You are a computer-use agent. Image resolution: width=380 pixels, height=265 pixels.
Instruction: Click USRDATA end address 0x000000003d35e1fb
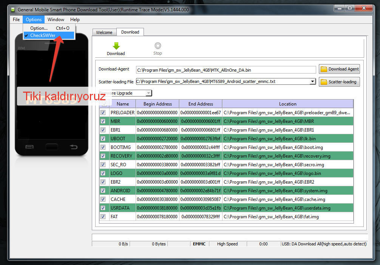(201, 208)
